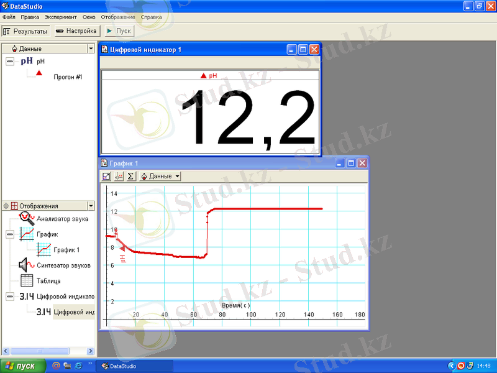Open the Отображения panel dropdown arrow
497x373 pixels.
[91, 206]
